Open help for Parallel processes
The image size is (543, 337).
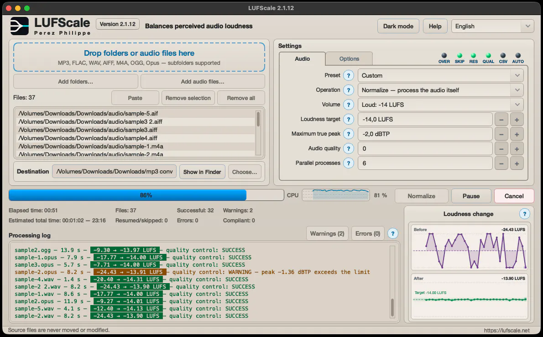pos(348,163)
